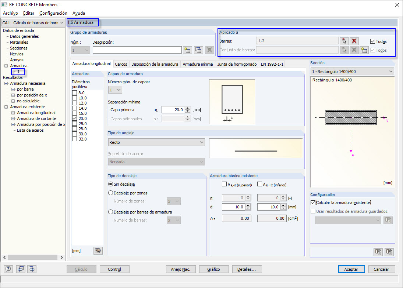Click the Capa primera spacing field
This screenshot has height=288, width=403.
pyautogui.click(x=173, y=110)
